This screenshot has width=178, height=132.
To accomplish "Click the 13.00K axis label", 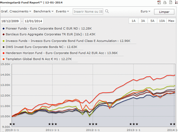I will click(5, 85).
